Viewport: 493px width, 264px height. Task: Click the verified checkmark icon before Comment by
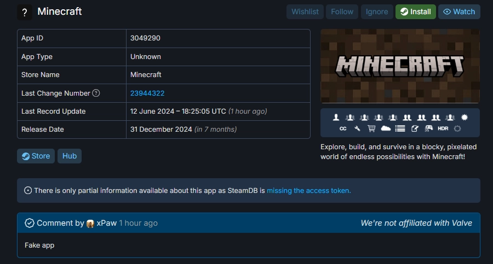[x=30, y=223]
